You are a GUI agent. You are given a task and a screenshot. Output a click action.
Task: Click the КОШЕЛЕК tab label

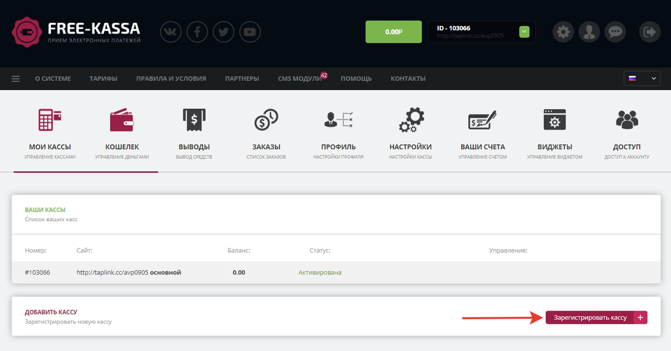point(122,147)
